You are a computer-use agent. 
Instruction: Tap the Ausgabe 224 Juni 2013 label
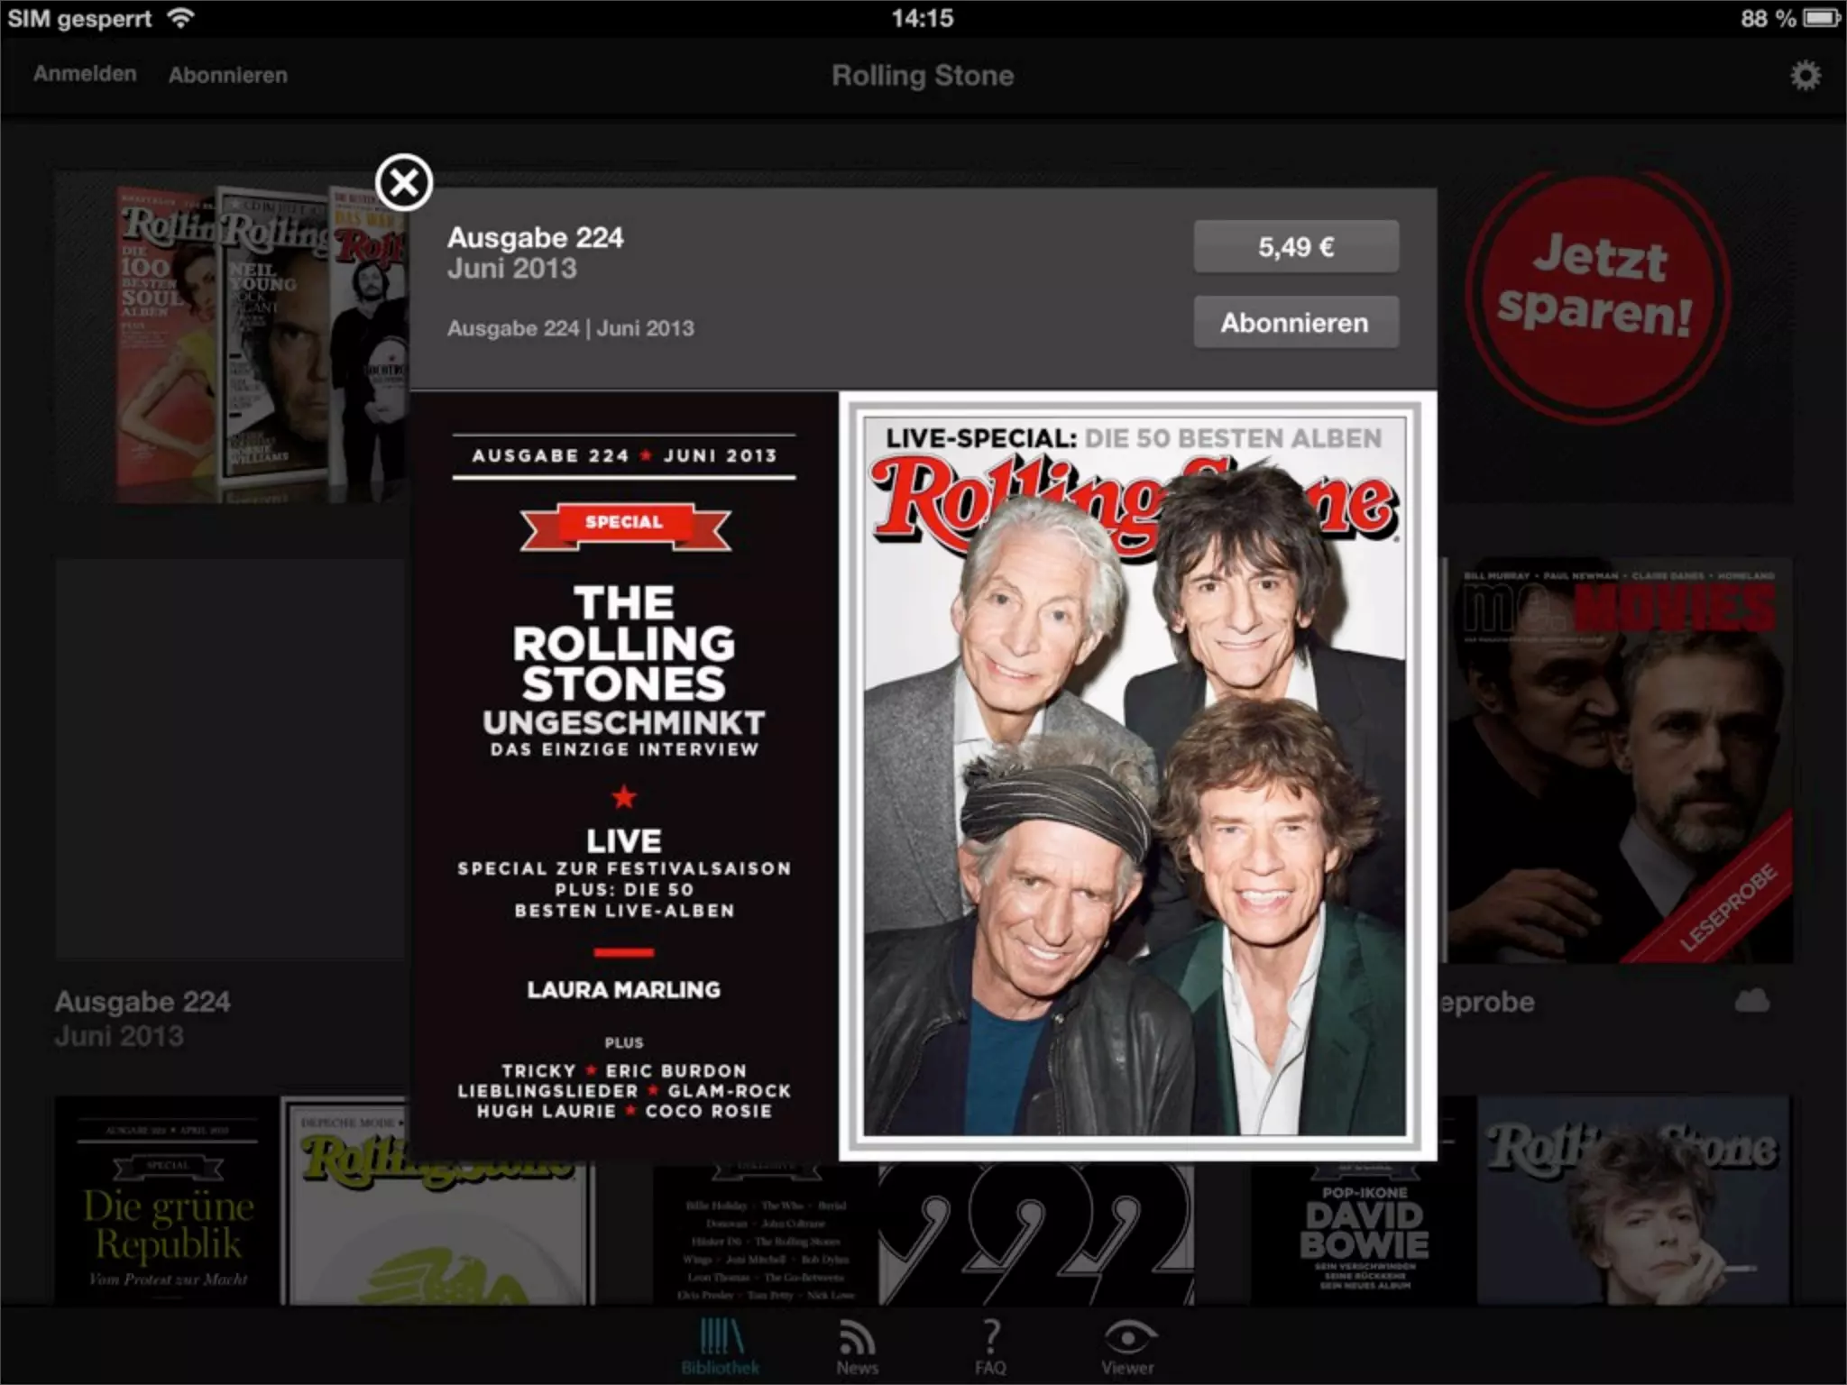(x=142, y=1017)
